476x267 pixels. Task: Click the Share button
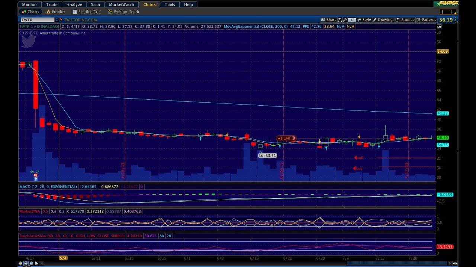click(x=329, y=20)
